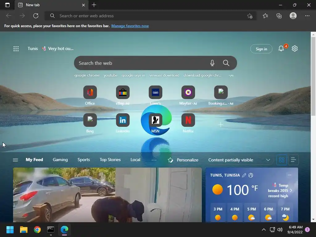Select the My Feed tab
The width and height of the screenshot is (316, 237).
34,160
